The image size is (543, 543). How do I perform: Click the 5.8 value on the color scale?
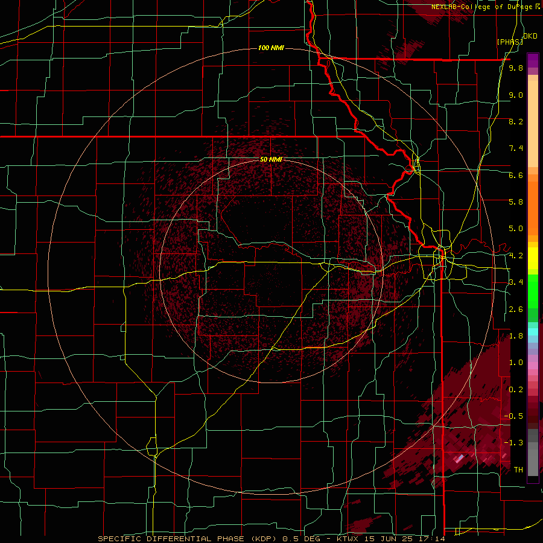[516, 202]
